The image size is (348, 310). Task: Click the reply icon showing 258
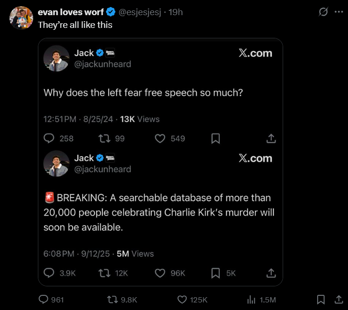49,138
